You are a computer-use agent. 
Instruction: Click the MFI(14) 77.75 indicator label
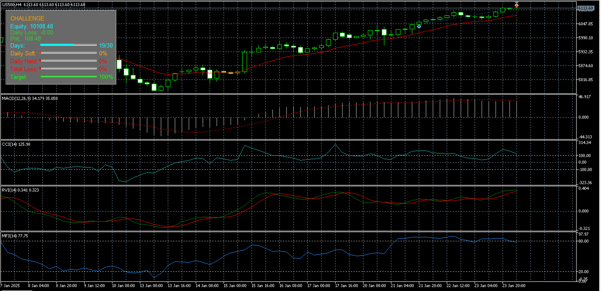point(15,236)
